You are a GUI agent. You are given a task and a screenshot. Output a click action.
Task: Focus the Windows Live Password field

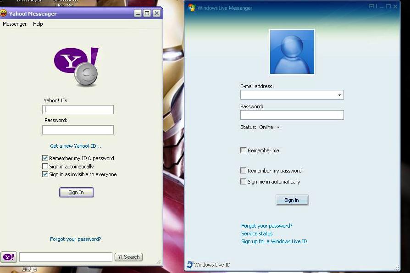coord(292,115)
